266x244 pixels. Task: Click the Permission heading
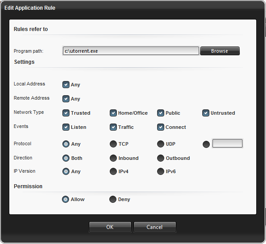coord(28,186)
